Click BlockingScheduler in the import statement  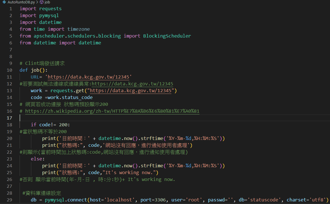[167, 36]
